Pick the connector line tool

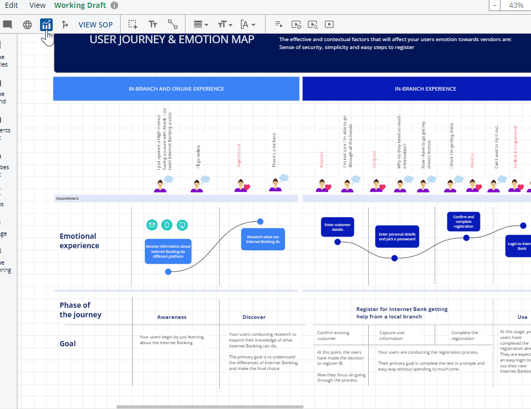(172, 24)
